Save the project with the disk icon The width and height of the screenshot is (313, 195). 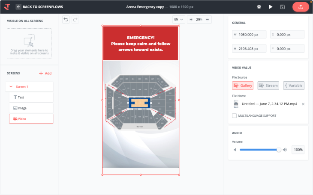tap(282, 7)
